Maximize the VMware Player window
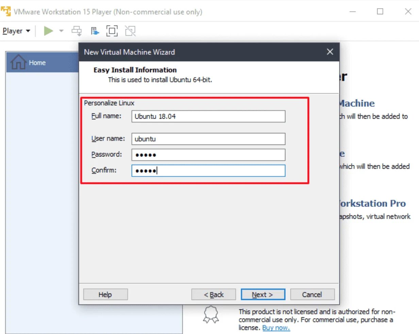The image size is (419, 334). point(380,12)
